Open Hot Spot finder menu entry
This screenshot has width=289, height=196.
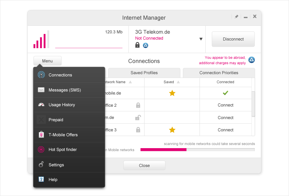[69, 149]
